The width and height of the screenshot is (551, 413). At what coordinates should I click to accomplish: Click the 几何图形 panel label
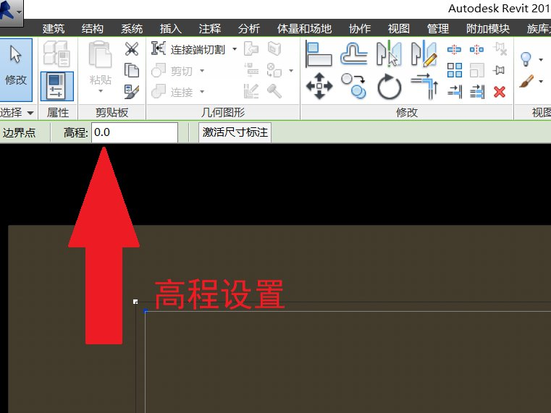(223, 113)
